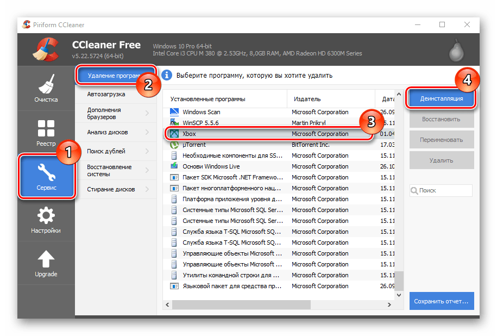Image resolution: width=497 pixels, height=336 pixels.
Task: Click the Xbox app icon in list
Action: 174,134
